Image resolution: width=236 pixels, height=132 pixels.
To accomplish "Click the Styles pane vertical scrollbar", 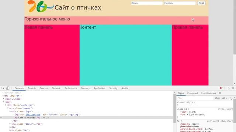I will (235, 111).
